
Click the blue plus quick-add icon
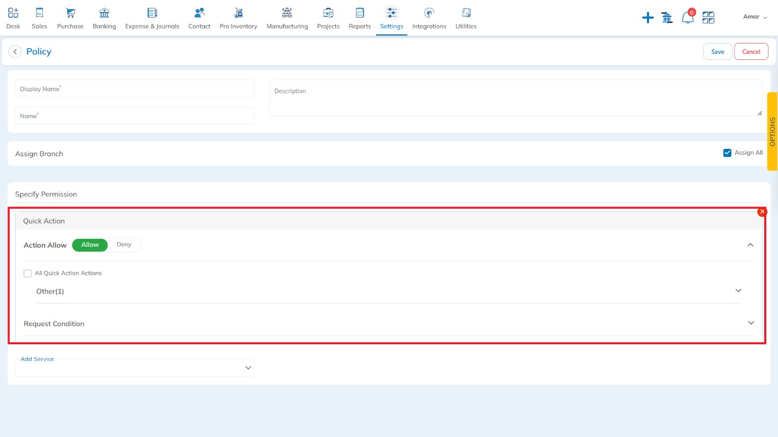click(648, 18)
